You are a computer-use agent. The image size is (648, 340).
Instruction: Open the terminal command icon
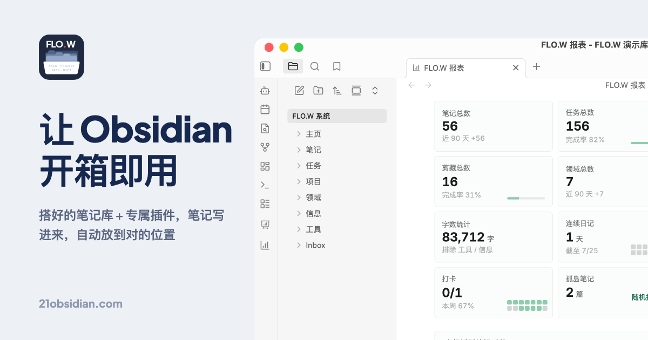tap(265, 185)
